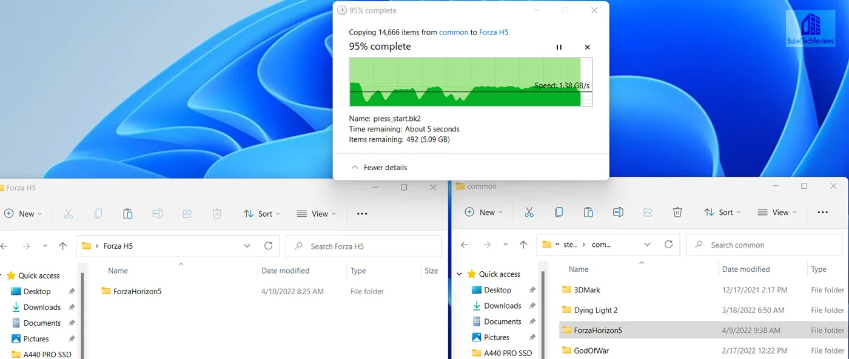Expand address bar history in common window
Viewport: 849px width, 359px height.
[x=647, y=245]
